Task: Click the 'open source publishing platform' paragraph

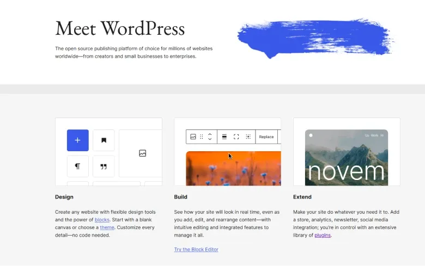Action: pos(134,52)
